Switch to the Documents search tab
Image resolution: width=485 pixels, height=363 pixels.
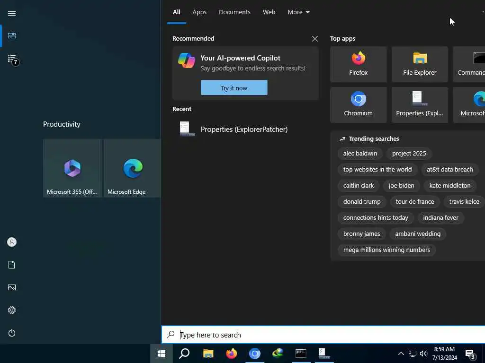(235, 12)
